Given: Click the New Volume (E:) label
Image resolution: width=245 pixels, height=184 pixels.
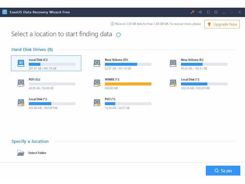Looking at the screenshot, I should pos(192,60).
